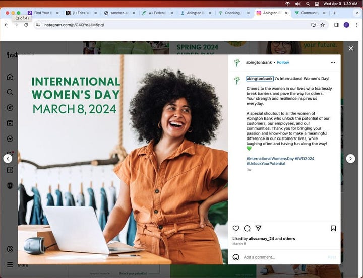Click the March 8 post date
Viewport: 363px width, 278px height.
tap(239, 244)
